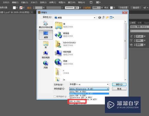Open the 视图(V) menu
Screen dimensions: 149x116
[62, 2]
